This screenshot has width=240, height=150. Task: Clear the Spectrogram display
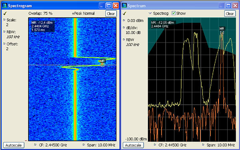coord(111,14)
